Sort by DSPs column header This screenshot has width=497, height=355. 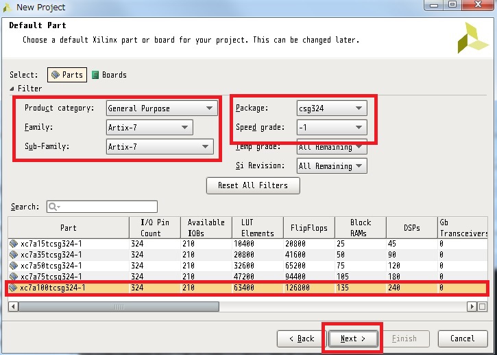point(412,228)
